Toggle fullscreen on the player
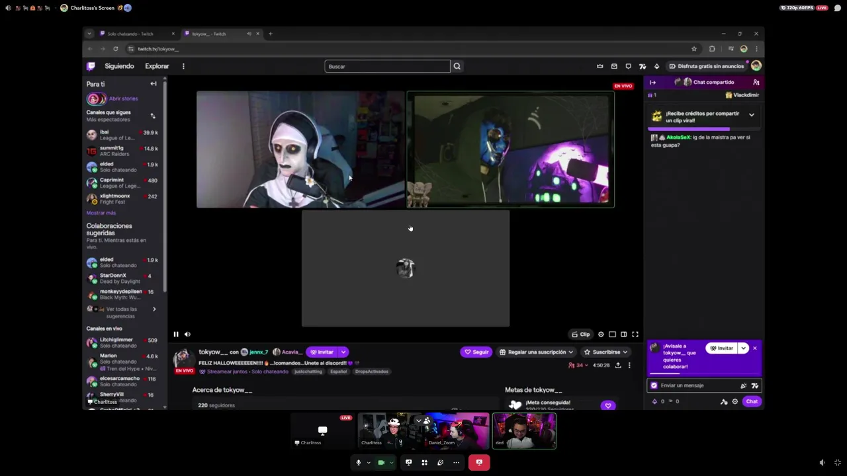This screenshot has height=476, width=847. point(635,335)
